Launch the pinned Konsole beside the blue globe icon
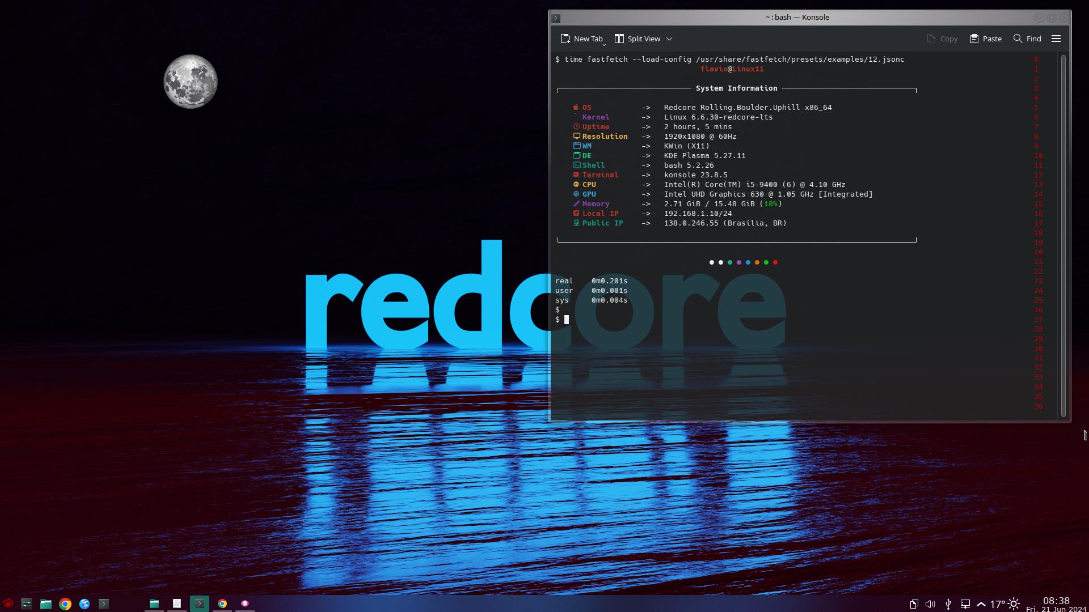The image size is (1089, 612). tap(104, 603)
